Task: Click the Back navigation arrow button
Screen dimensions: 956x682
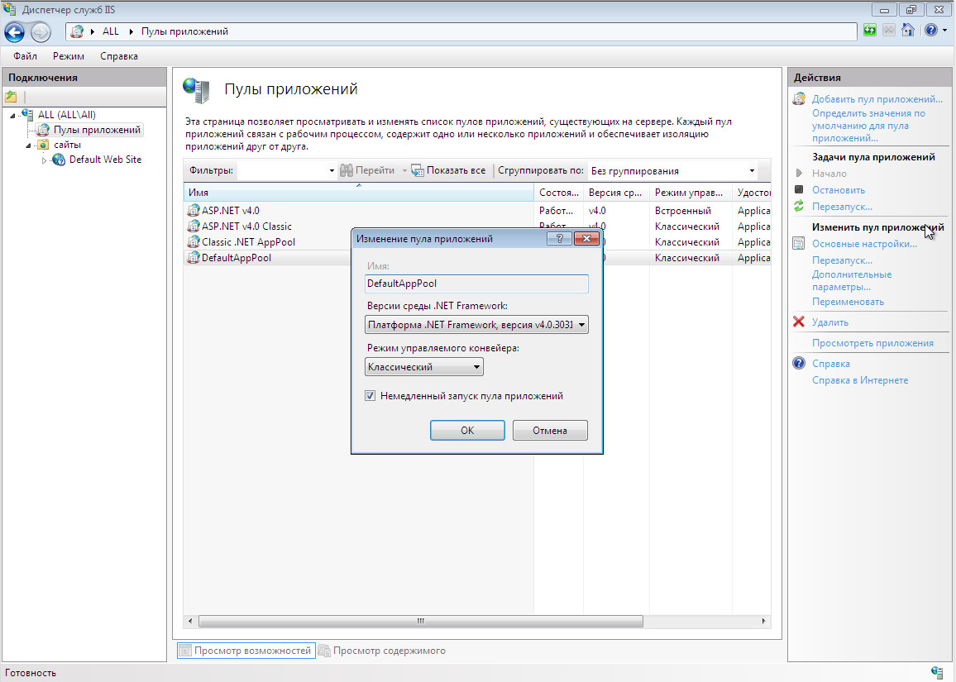Action: pyautogui.click(x=15, y=31)
